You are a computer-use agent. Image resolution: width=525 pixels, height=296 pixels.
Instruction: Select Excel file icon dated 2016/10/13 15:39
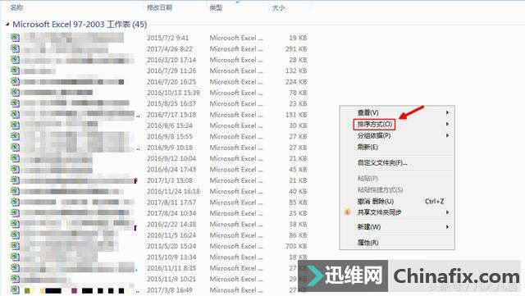tap(15, 93)
